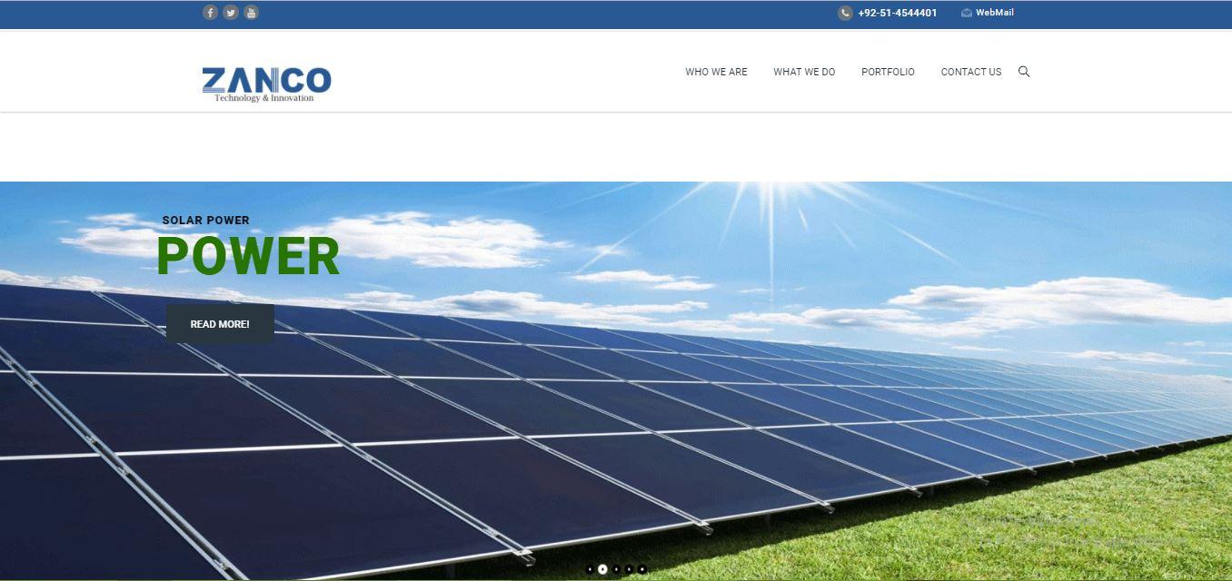Open the YouTube social icon
This screenshot has height=581, width=1232.
point(252,13)
